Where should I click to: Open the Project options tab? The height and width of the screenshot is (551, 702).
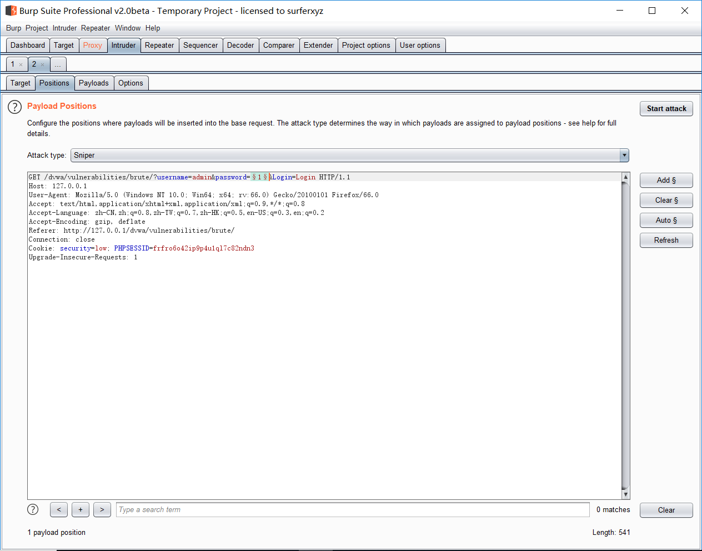click(366, 46)
